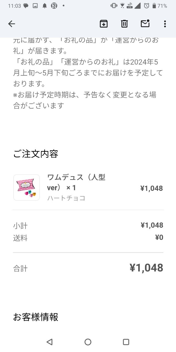Viewport: 176px width, 352px height.
Task: Tap the alarm clock status bar icon
Action: [x=147, y=6]
